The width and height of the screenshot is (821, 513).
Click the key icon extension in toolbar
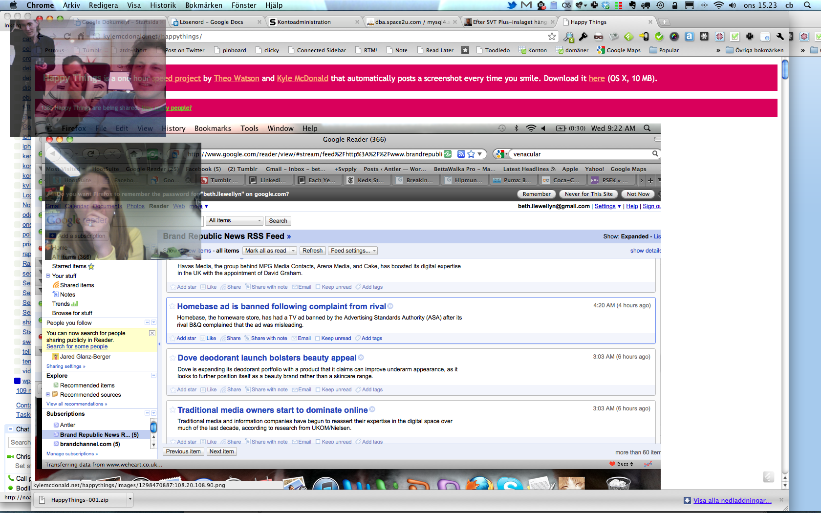(583, 37)
